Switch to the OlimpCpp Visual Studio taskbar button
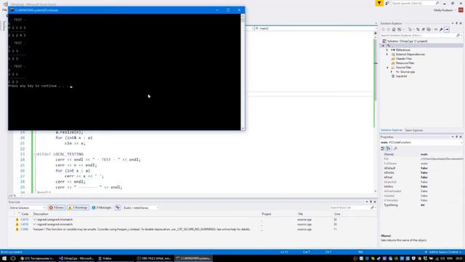Screen dimensions: 465x262 (x=76, y=258)
